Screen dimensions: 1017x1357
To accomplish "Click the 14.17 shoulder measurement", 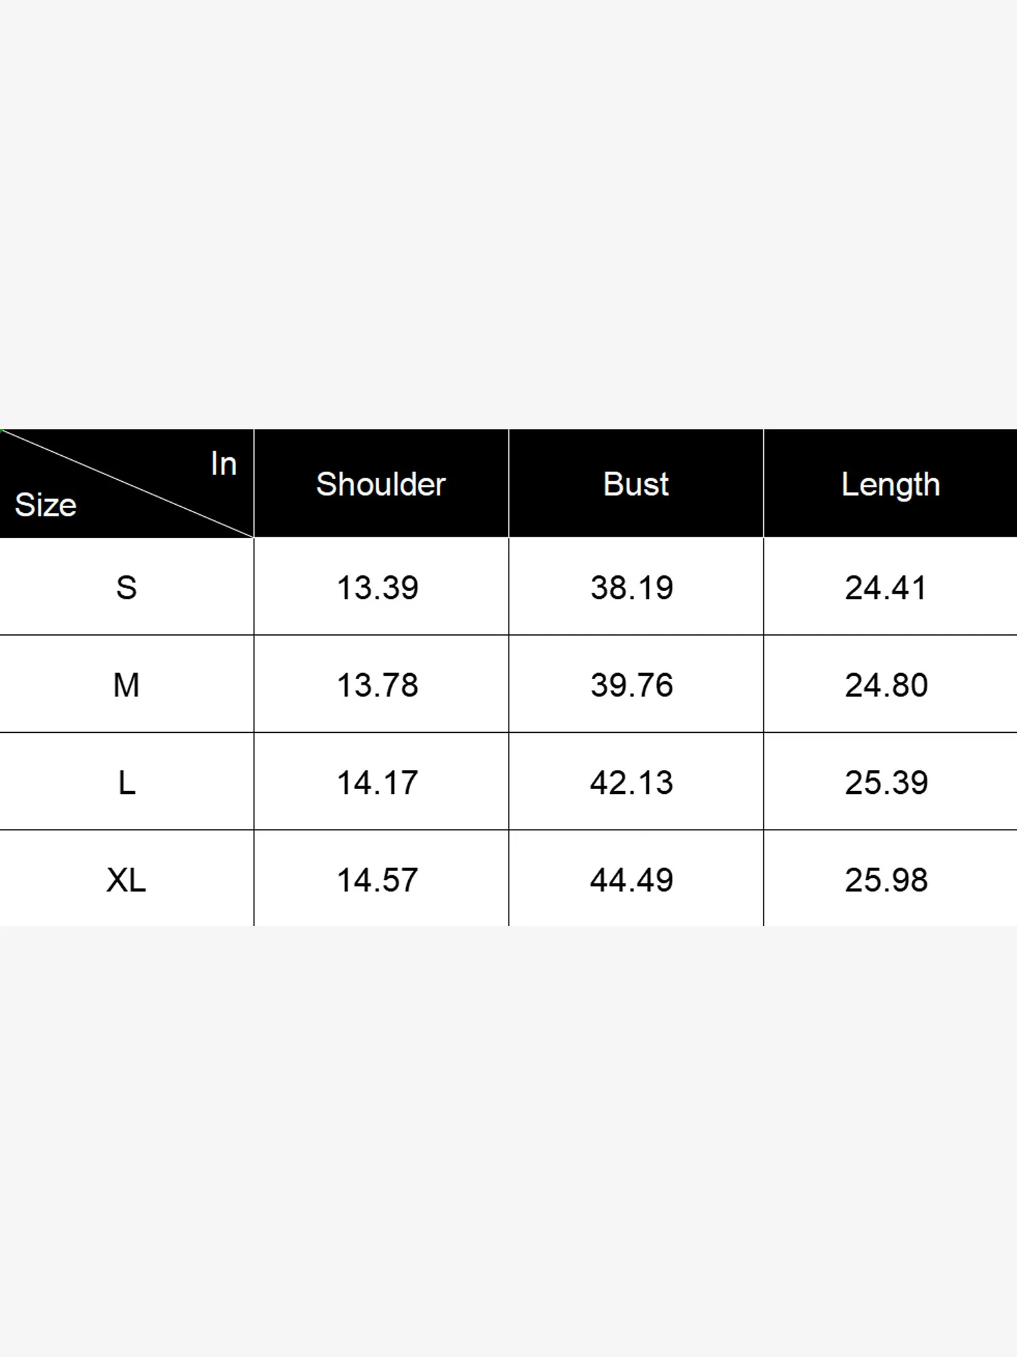I will pyautogui.click(x=378, y=783).
